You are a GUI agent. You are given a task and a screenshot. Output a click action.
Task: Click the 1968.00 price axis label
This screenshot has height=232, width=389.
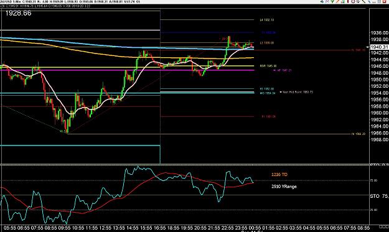coord(379,140)
